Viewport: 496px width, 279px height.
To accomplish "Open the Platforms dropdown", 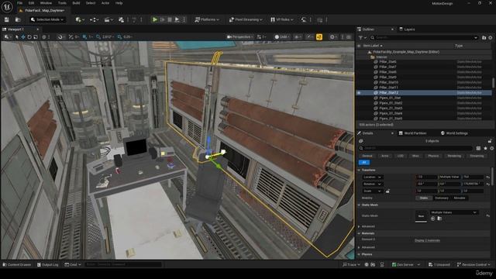I will coord(207,19).
